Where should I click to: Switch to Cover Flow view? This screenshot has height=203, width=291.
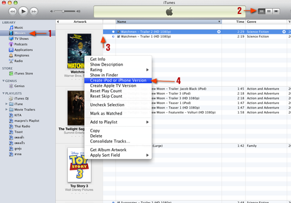(276, 11)
